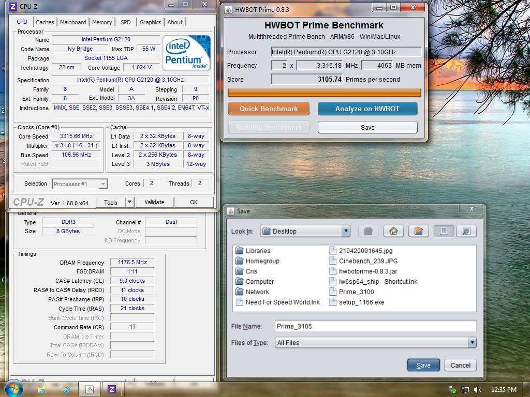
Task: Select the setup_1166.exe file
Action: pos(357,302)
